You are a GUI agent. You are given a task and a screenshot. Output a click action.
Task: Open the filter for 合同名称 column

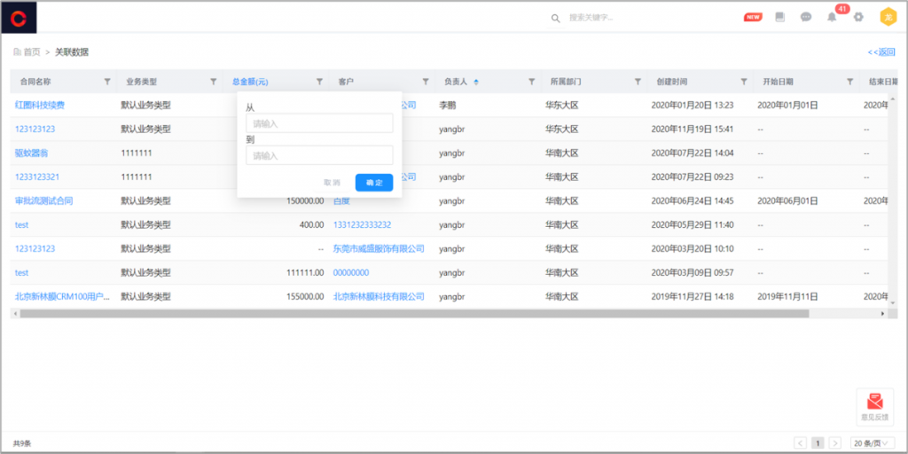click(x=107, y=82)
